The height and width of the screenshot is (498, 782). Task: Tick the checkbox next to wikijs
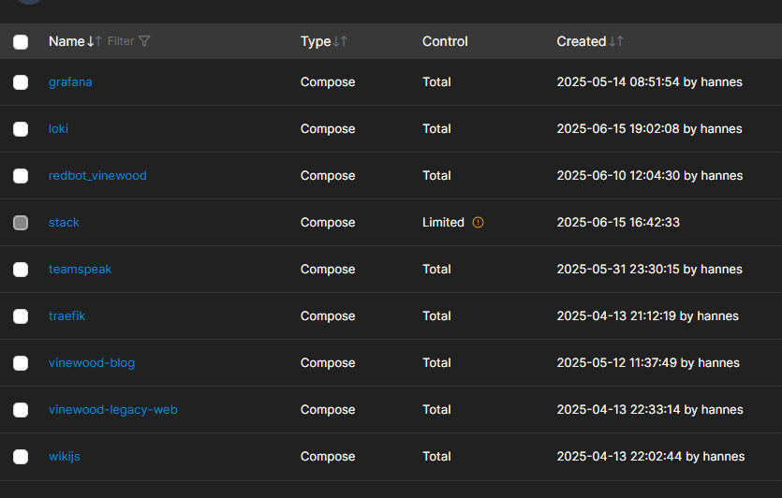tap(21, 457)
